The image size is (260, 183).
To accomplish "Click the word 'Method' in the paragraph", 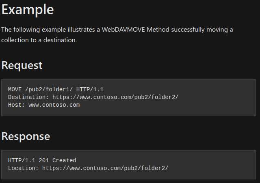I will pos(158,30).
